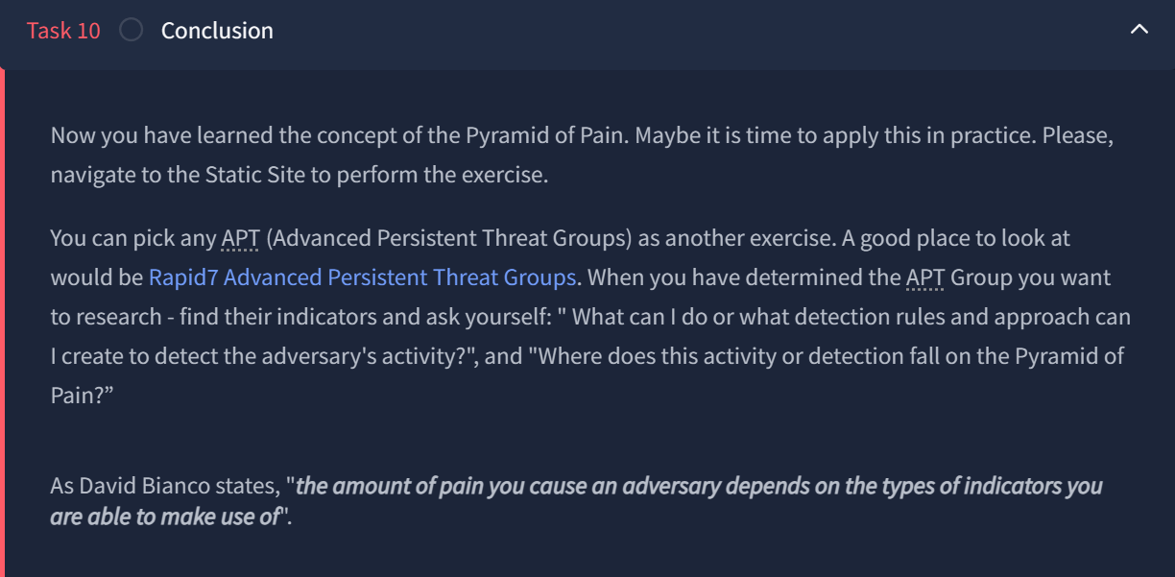Click the final word 'Pain?' in the paragraph
Image resolution: width=1175 pixels, height=577 pixels.
[82, 396]
